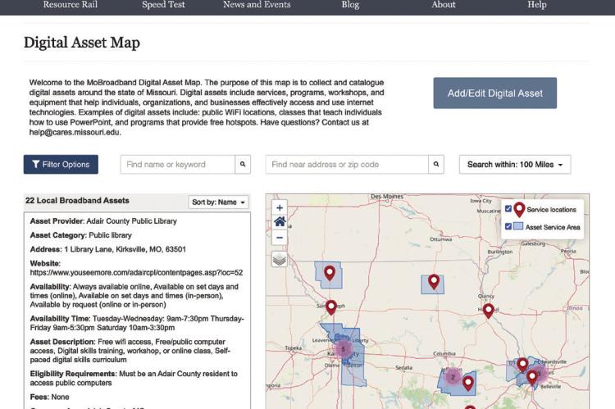Screen dimensions: 615x409
Task: Open the map layers control
Action: click(280, 259)
